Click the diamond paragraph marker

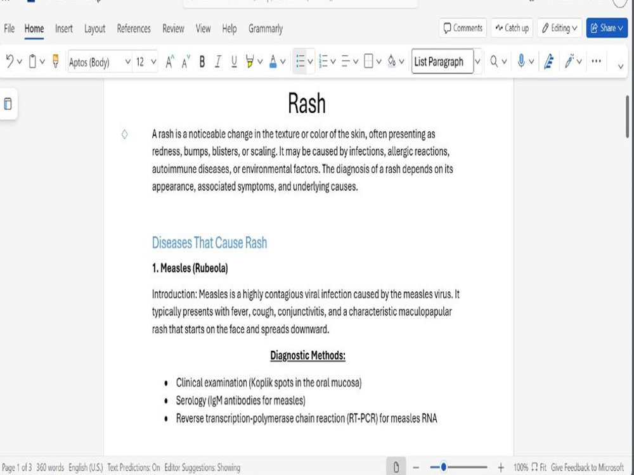coord(124,134)
